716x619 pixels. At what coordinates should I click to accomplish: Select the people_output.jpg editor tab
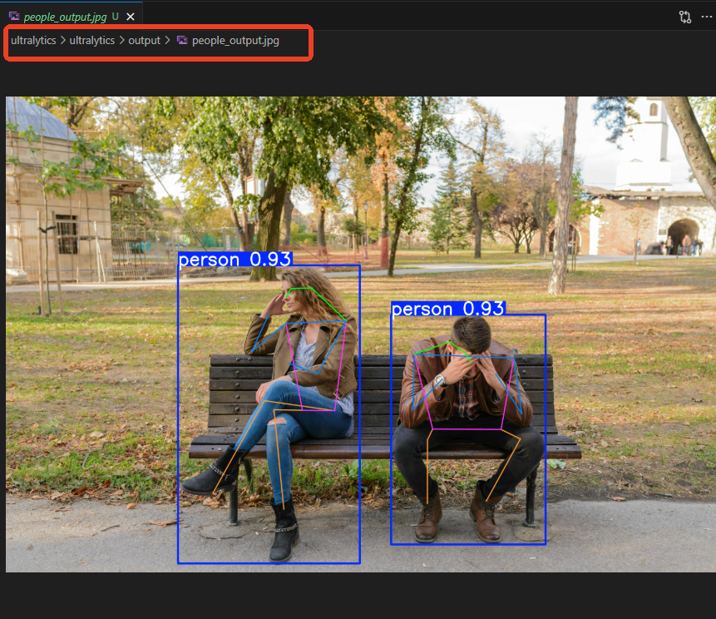[x=72, y=17]
